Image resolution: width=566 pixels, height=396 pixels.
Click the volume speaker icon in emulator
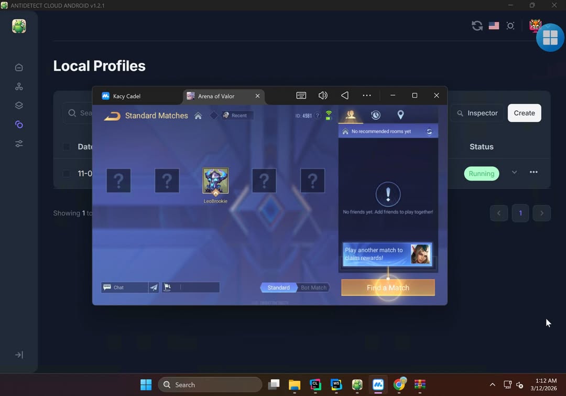(x=323, y=95)
